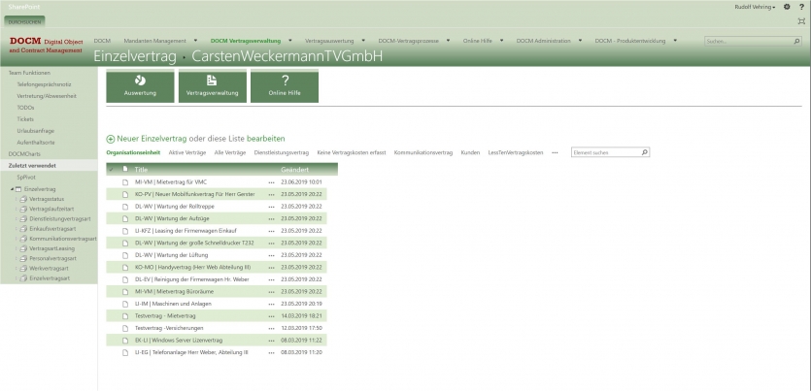
Task: Collapse the Einzelvertrag tree node
Action: tap(12, 189)
